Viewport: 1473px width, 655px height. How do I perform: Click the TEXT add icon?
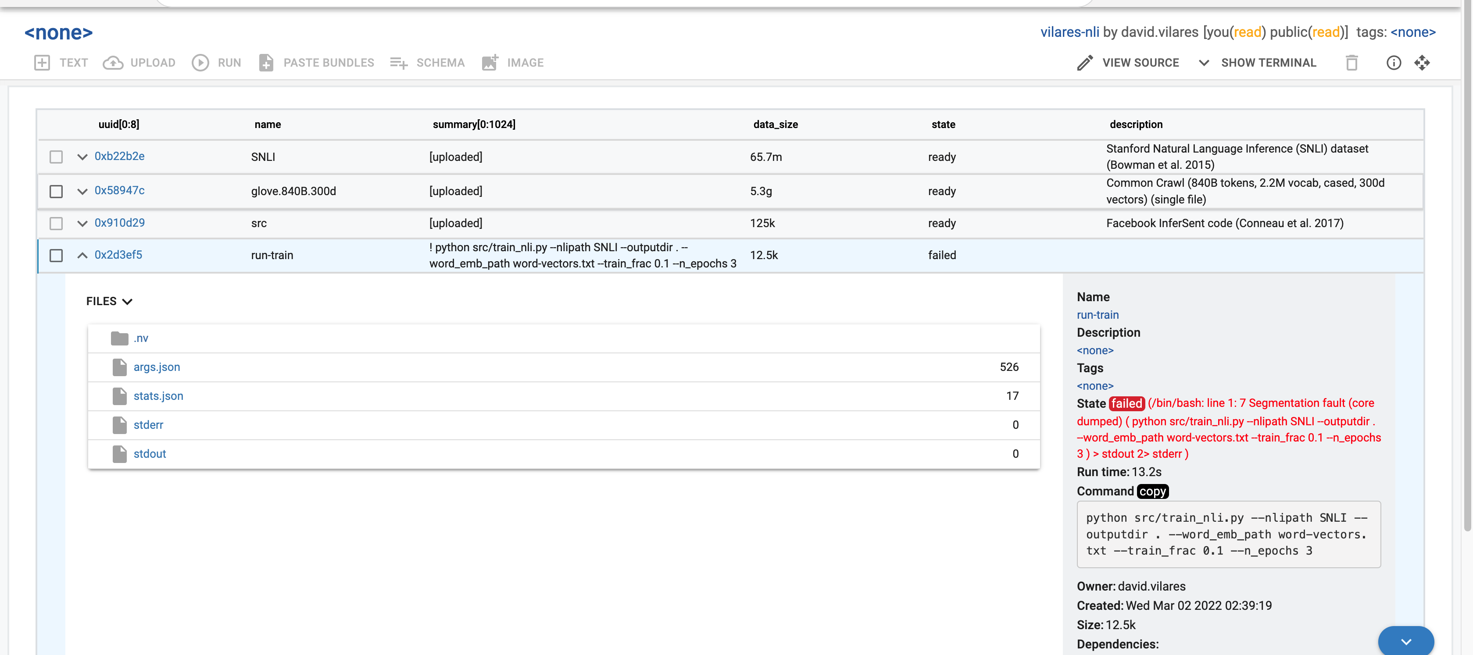click(42, 63)
